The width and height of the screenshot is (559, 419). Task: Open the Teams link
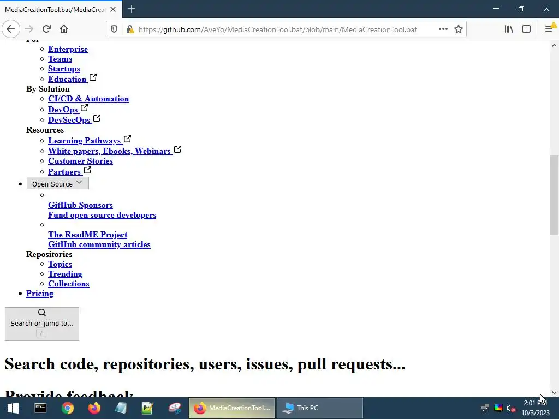coord(60,59)
